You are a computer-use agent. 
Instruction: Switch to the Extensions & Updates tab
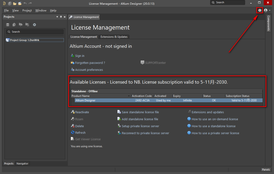click(x=114, y=37)
